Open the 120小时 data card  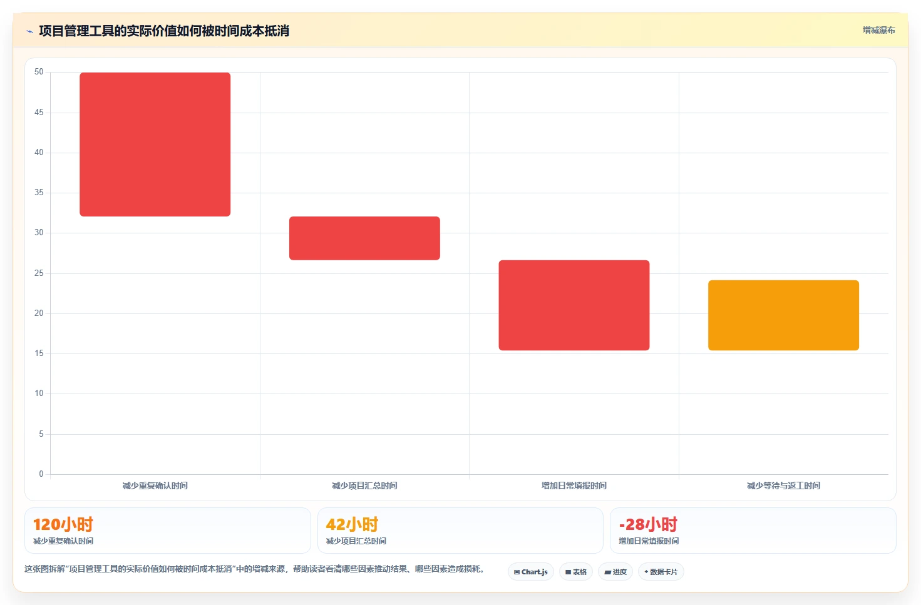[x=168, y=531]
